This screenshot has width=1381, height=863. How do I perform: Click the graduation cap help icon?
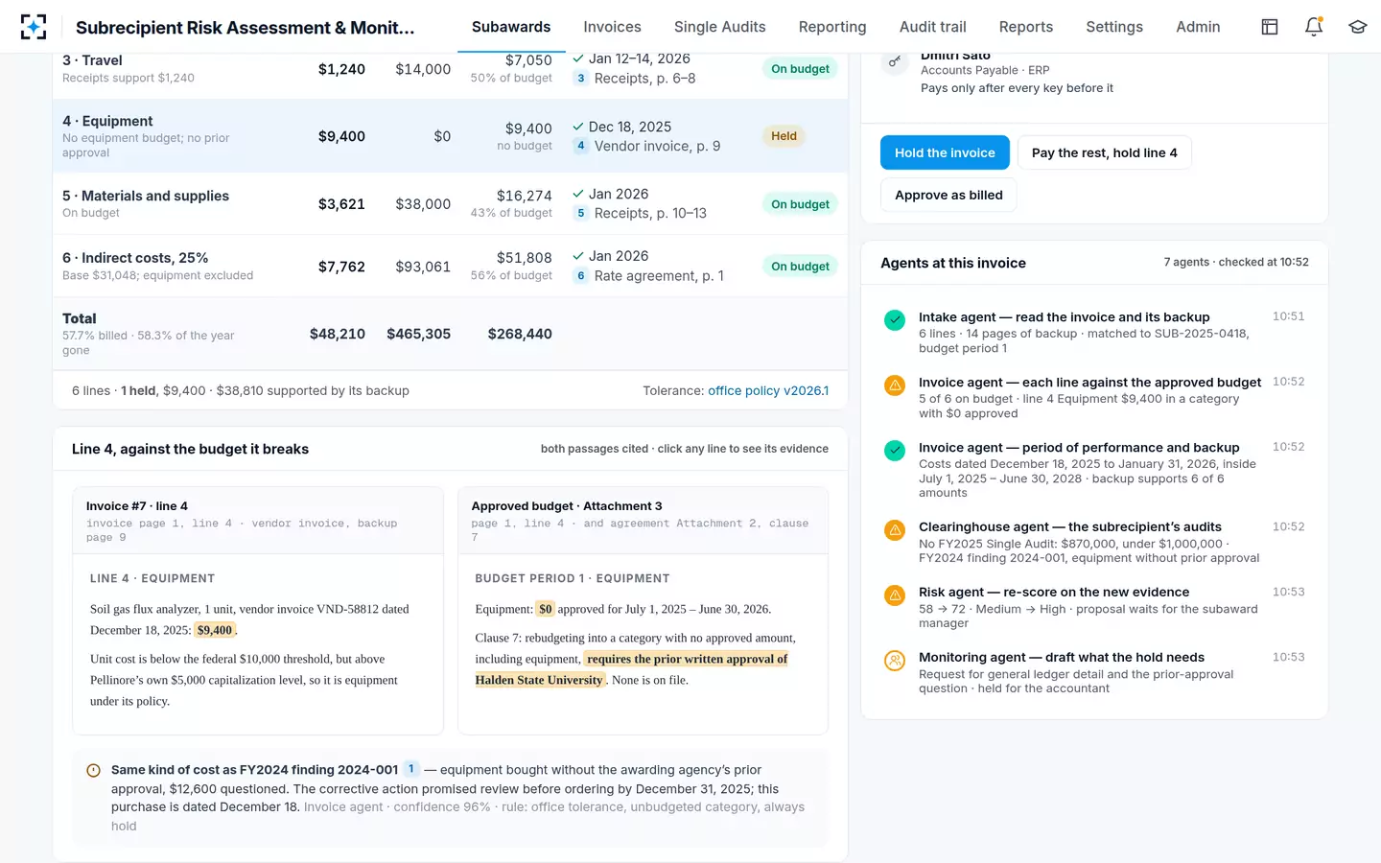coord(1357,27)
